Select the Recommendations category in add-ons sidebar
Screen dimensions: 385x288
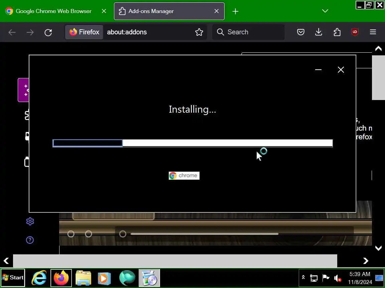point(23,90)
